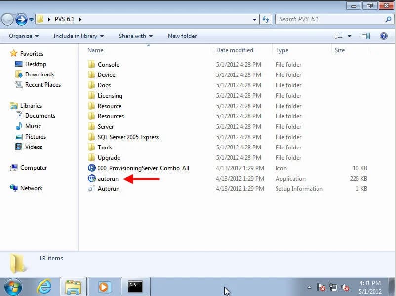Click the 000_ProvisioningServer_Combo_All file icon
Viewport: 396px width, 296px height.
point(91,168)
